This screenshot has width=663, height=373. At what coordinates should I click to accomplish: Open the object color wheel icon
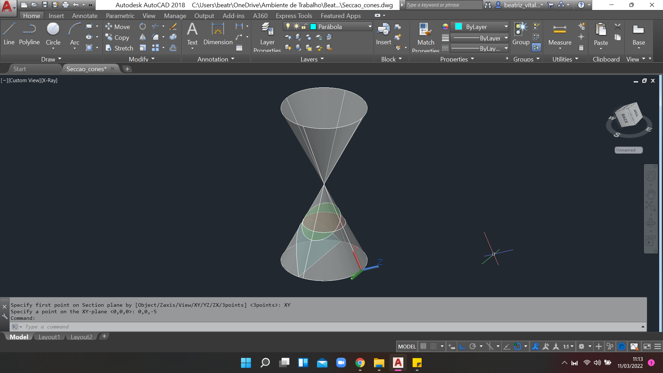(x=445, y=27)
